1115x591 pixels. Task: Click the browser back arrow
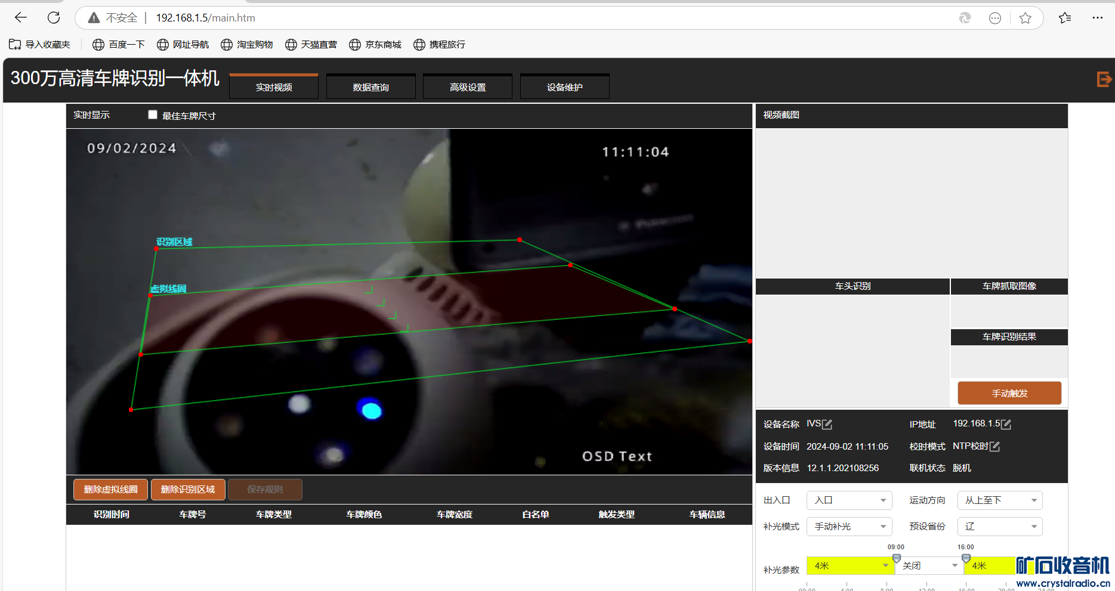point(21,18)
